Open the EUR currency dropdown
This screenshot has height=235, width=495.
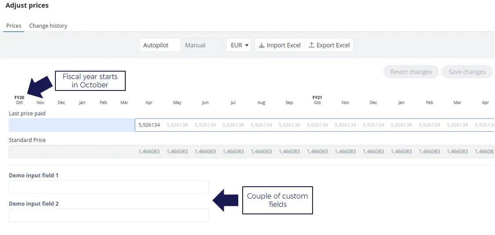click(x=239, y=45)
